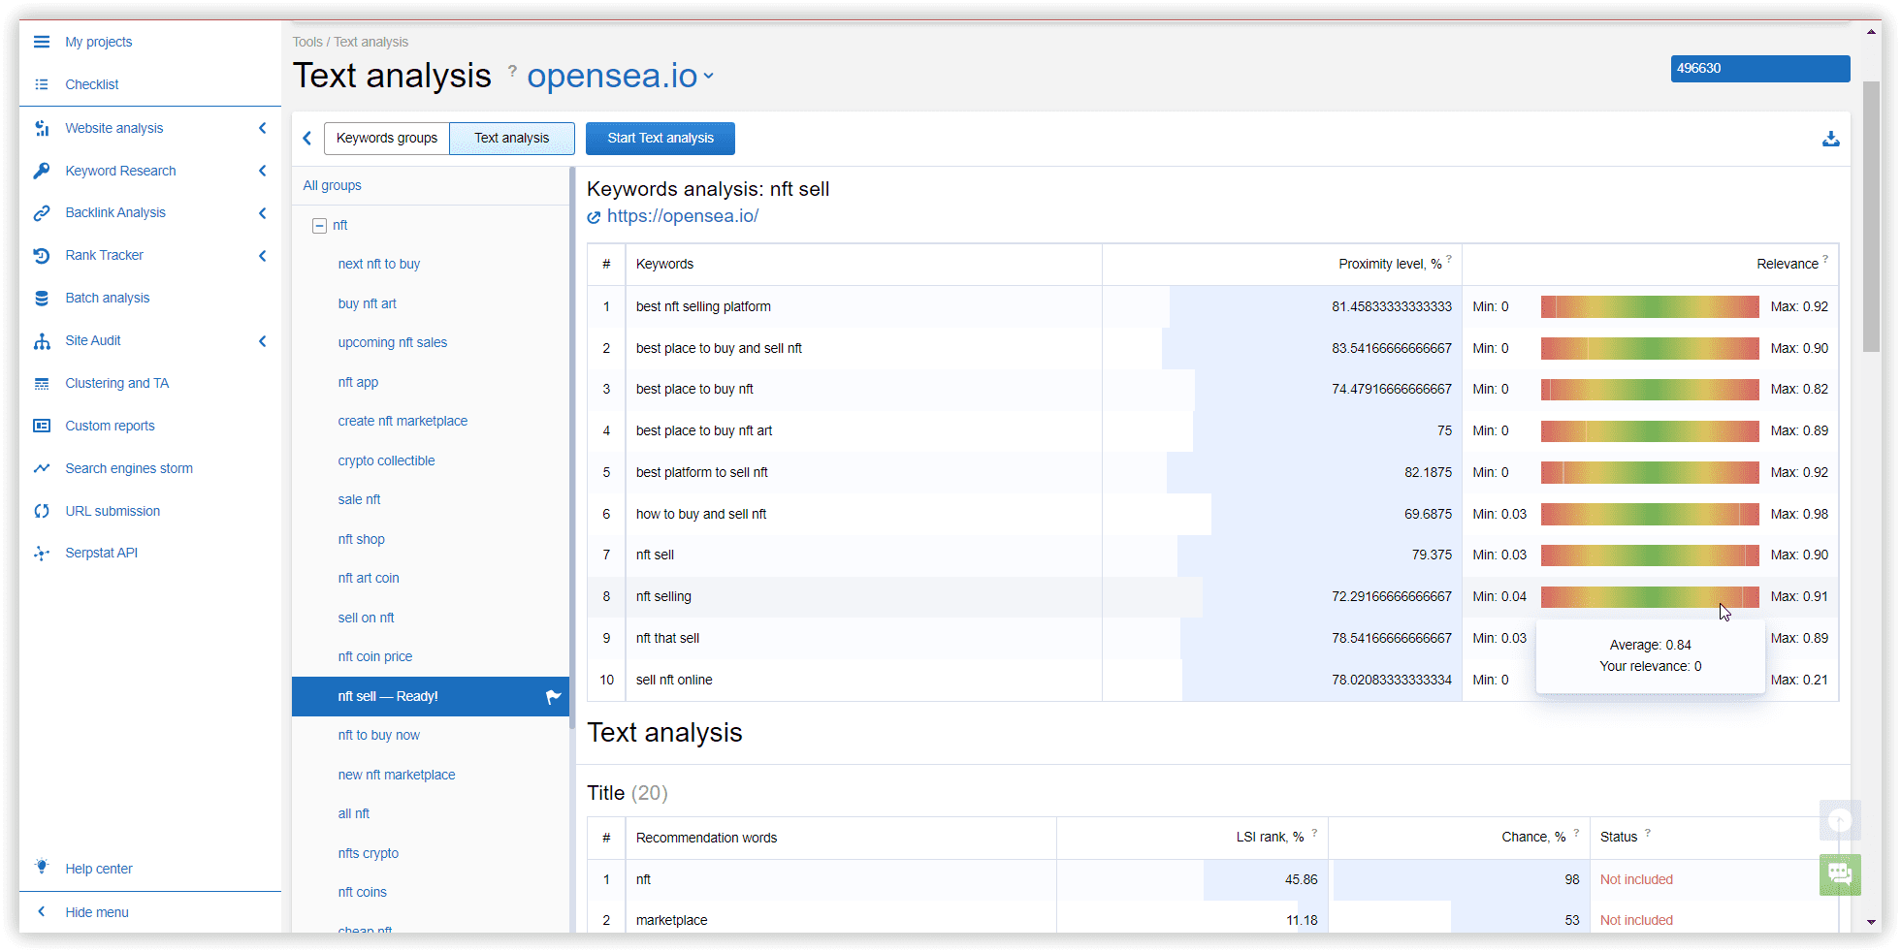
Task: Switch to the Keywords groups tab
Action: [387, 139]
